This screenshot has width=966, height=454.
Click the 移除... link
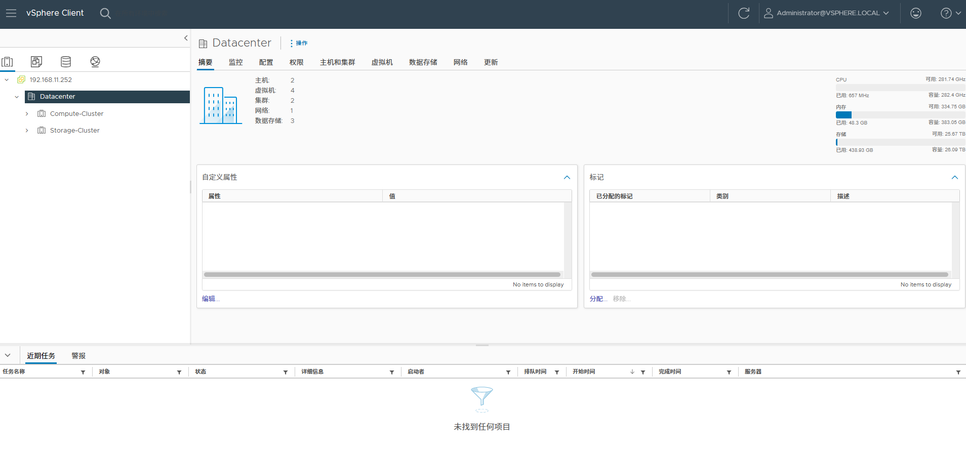pos(622,299)
